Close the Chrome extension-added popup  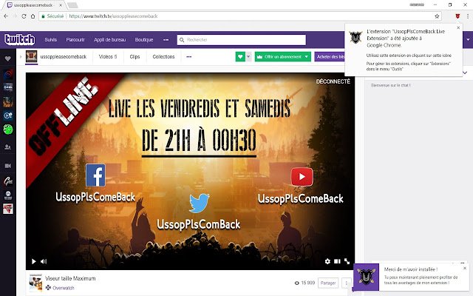tap(458, 28)
